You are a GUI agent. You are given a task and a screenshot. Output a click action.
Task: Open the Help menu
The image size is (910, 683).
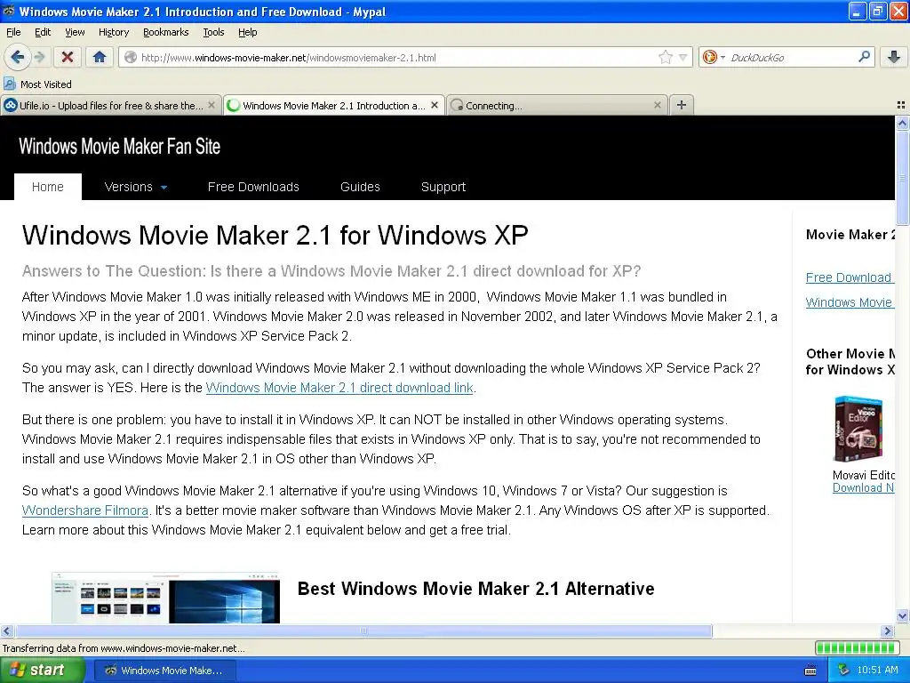[x=248, y=32]
